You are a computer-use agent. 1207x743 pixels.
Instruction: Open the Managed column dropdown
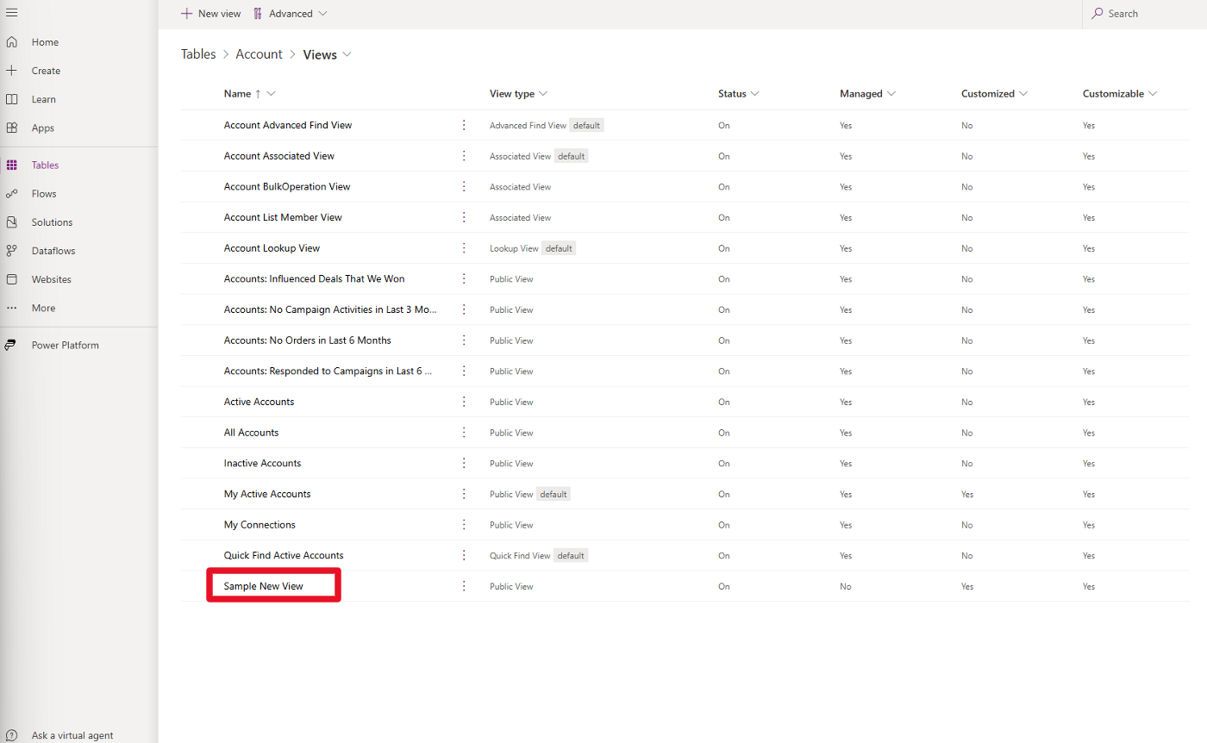891,94
